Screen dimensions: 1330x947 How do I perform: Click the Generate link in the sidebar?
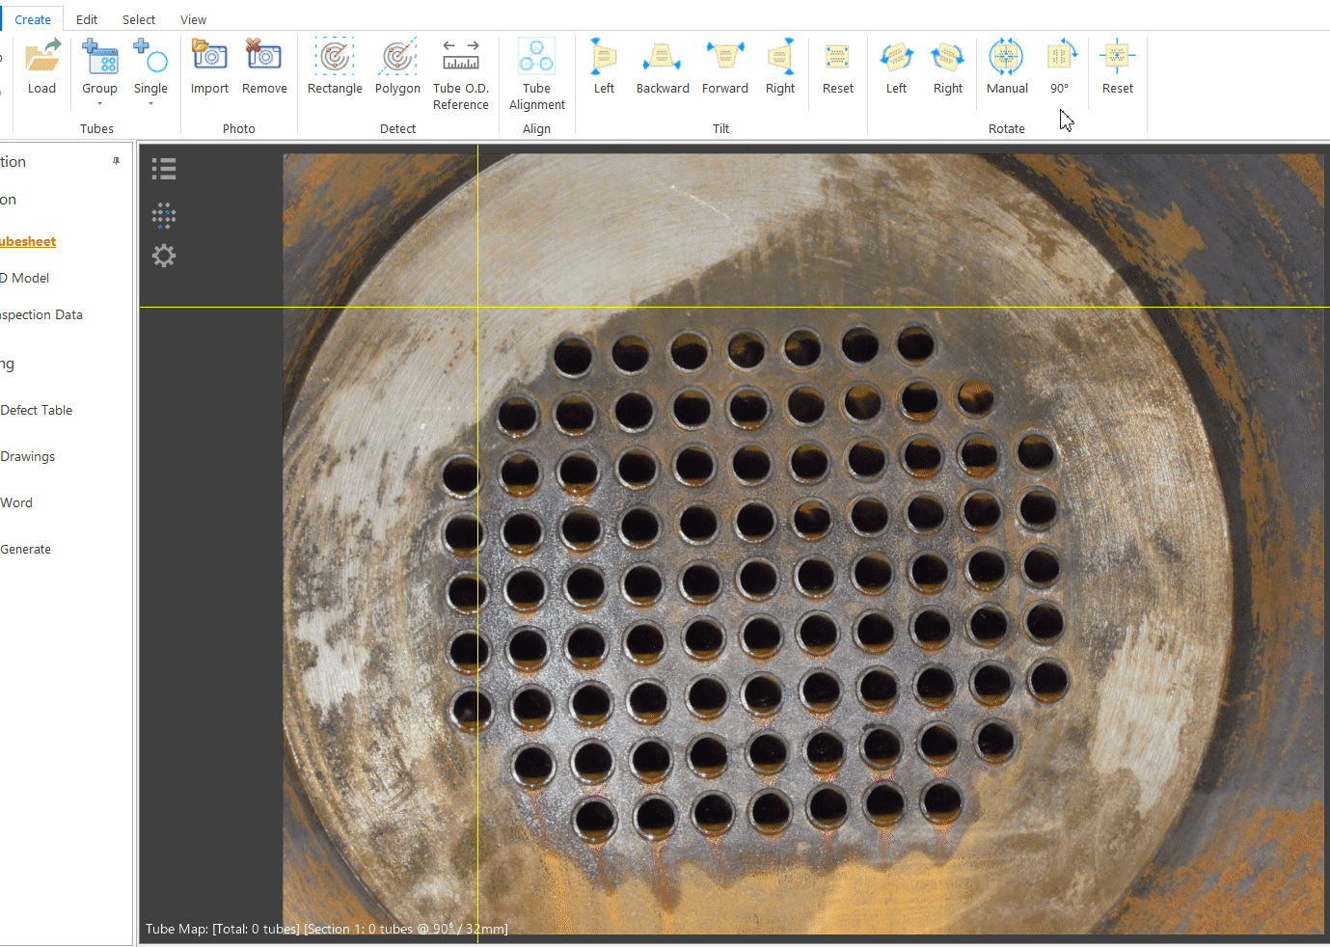coord(26,548)
